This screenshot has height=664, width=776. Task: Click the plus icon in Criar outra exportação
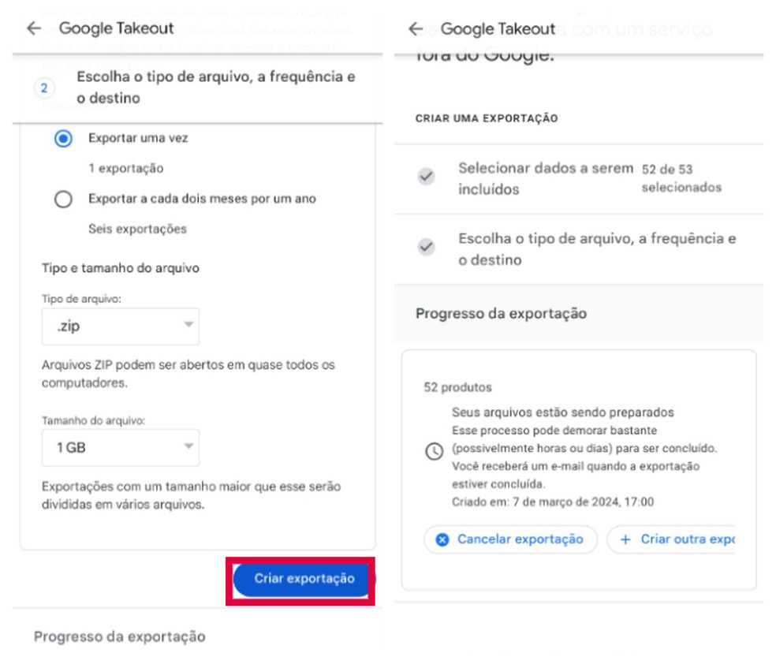625,539
